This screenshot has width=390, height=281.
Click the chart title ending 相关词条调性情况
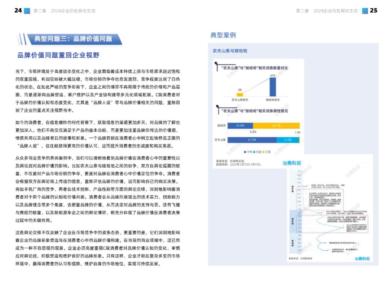click(255, 111)
